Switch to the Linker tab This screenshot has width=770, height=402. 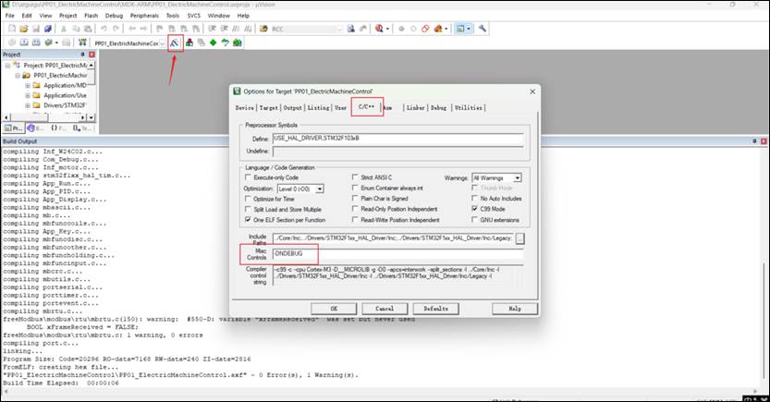point(415,107)
